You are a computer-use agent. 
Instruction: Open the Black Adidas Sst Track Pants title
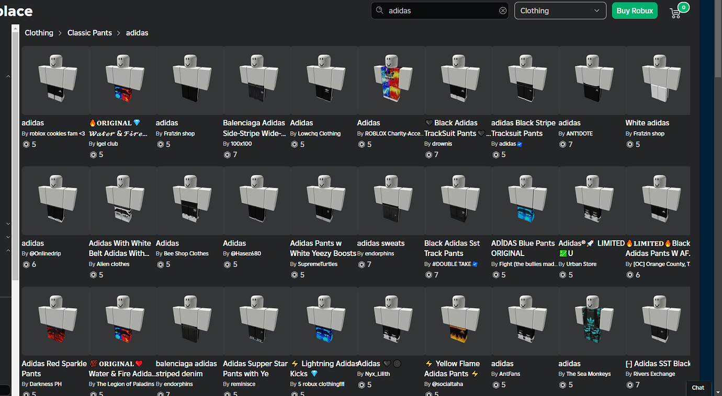452,248
